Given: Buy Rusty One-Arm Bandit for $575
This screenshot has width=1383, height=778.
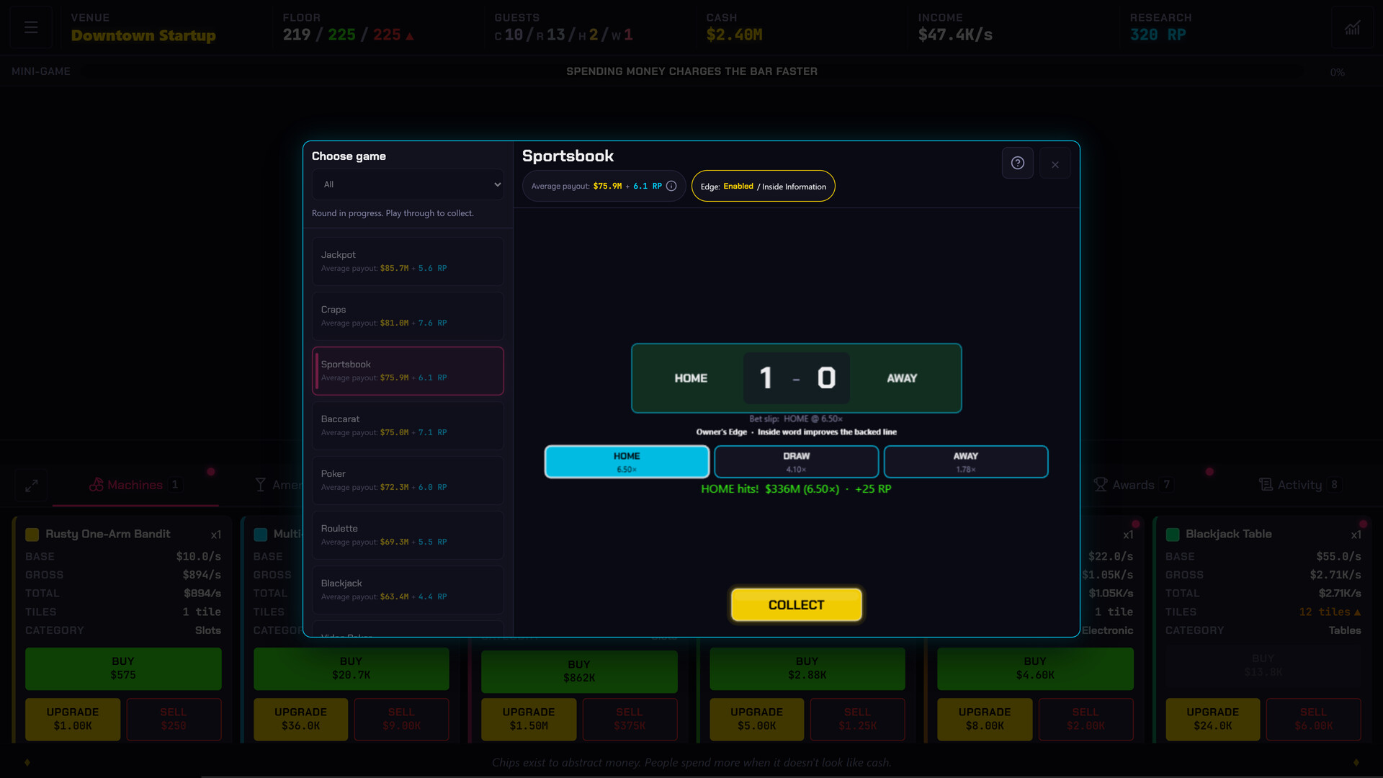Looking at the screenshot, I should 123,668.
